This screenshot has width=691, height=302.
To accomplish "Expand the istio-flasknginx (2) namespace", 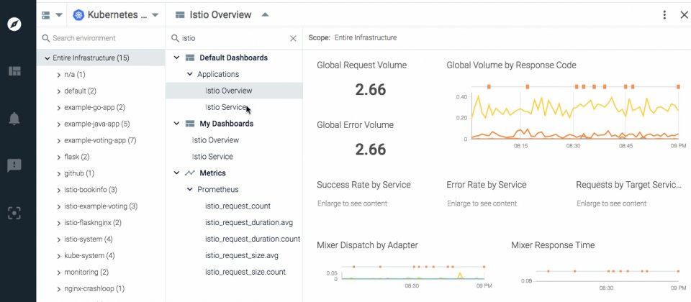I will [58, 223].
